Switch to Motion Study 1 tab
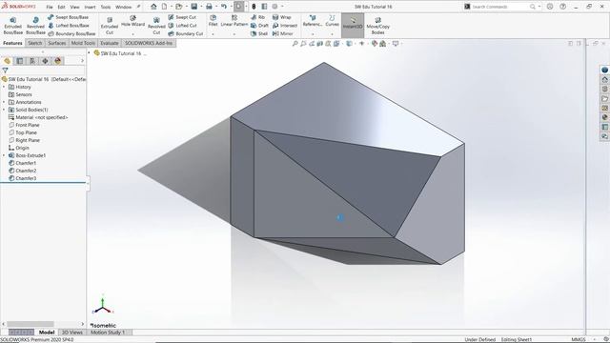Image resolution: width=610 pixels, height=343 pixels. 108,333
